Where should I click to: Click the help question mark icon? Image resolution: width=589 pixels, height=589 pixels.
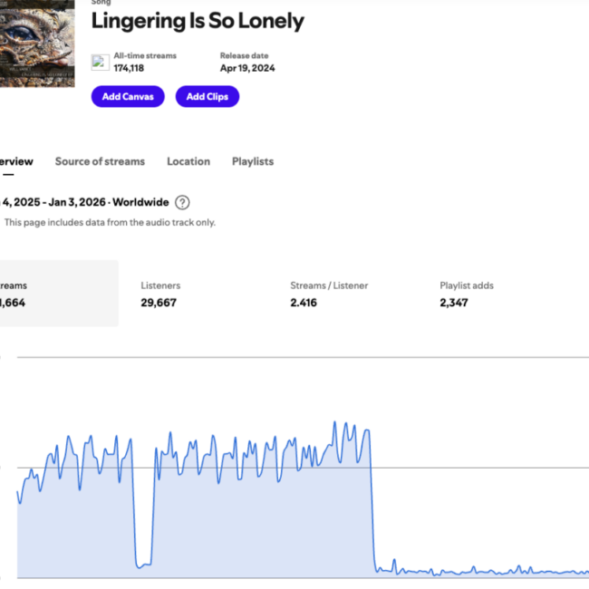click(183, 202)
